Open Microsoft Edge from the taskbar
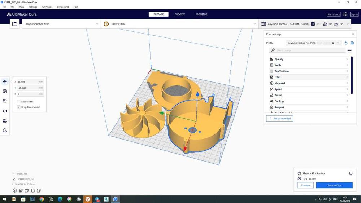The image size is (361, 203). (60, 199)
